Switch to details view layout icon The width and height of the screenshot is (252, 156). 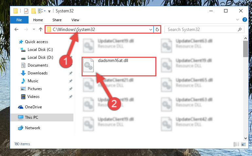[236, 144]
